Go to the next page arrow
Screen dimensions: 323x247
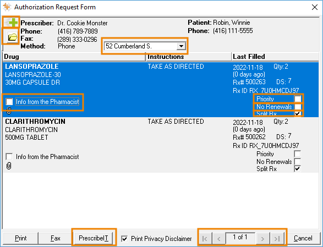(262, 238)
